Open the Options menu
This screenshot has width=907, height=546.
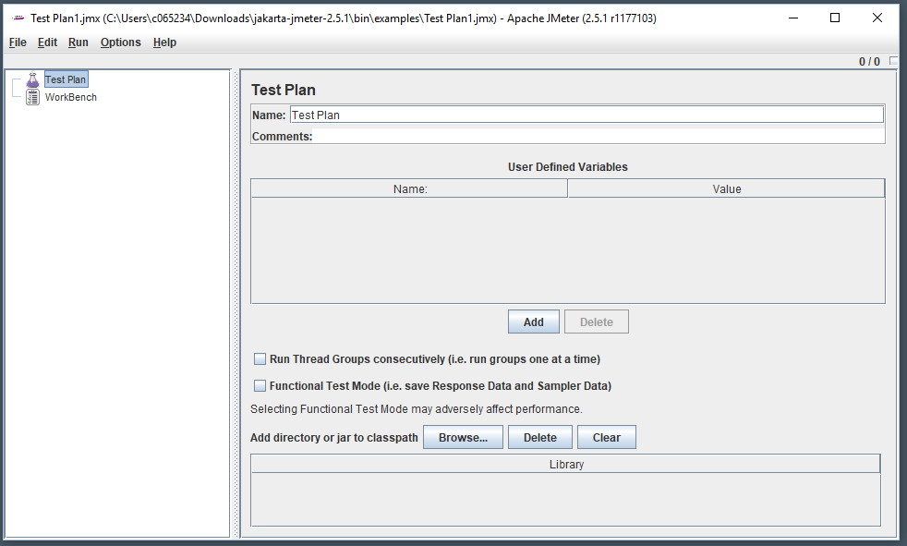[120, 42]
